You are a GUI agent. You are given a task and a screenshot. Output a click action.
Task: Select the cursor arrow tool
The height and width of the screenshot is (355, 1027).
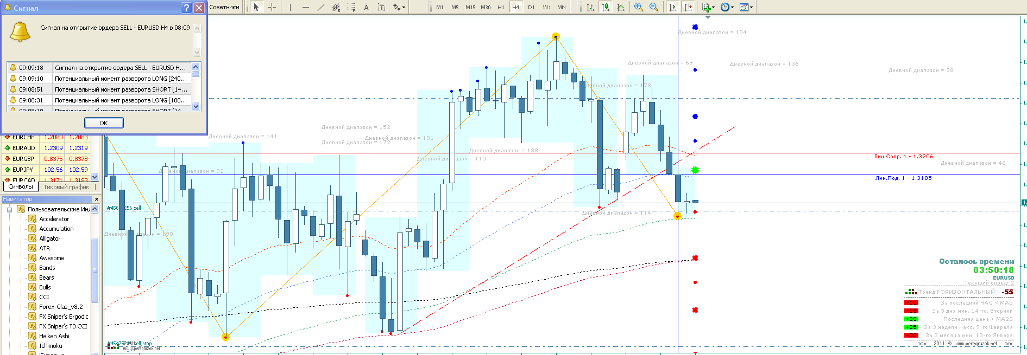(x=256, y=7)
